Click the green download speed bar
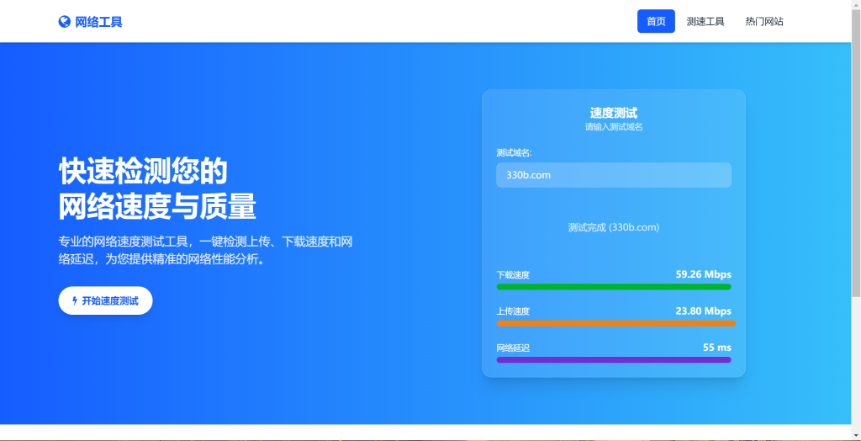This screenshot has width=861, height=441. [613, 287]
